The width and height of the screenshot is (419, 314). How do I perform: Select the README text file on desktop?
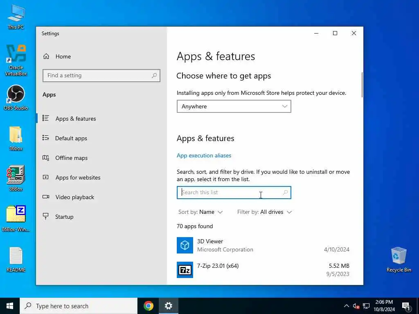[16, 260]
